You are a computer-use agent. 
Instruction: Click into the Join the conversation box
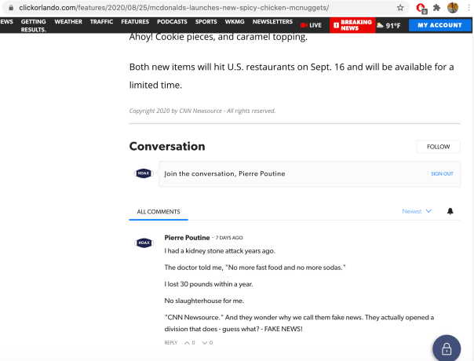(x=309, y=174)
